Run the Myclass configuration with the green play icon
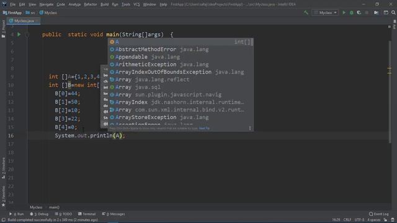The height and width of the screenshot is (223, 397). (344, 12)
